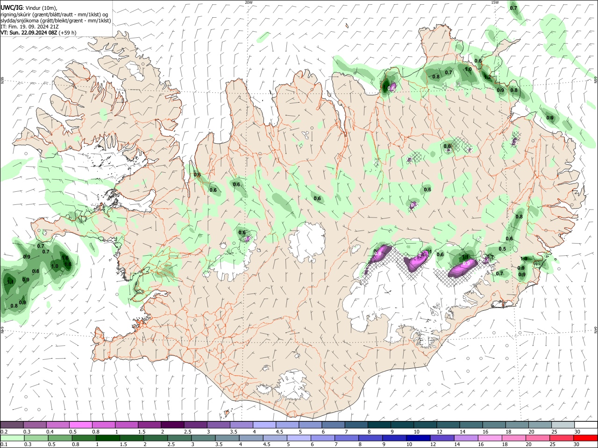Click the bright magenta snow swatch starting at 0.5
This screenshot has height=448, width=598.
pos(81,425)
